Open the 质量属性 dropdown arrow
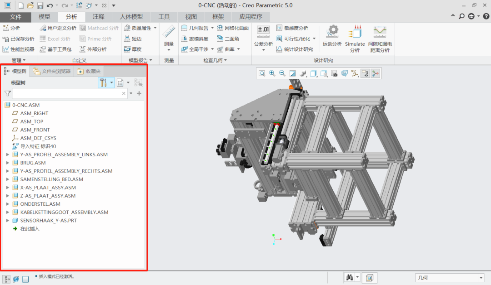Image resolution: width=491 pixels, height=285 pixels. click(x=155, y=28)
